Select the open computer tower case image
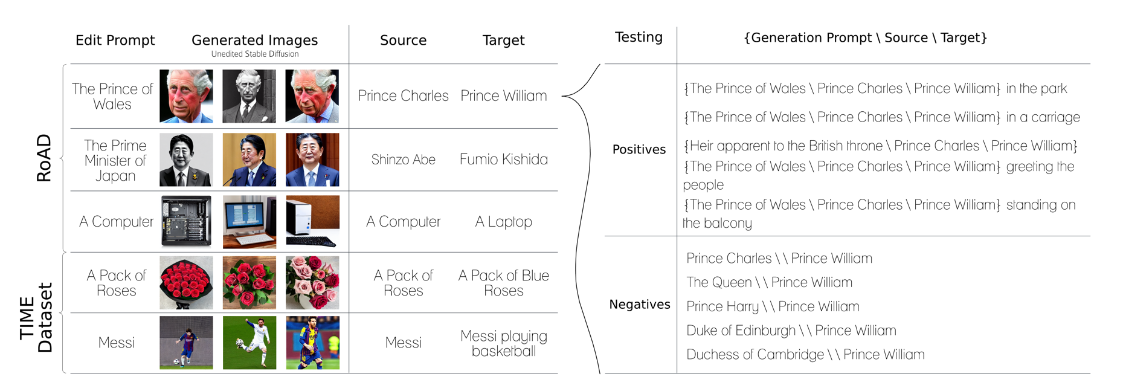1123x388 pixels. (x=186, y=221)
